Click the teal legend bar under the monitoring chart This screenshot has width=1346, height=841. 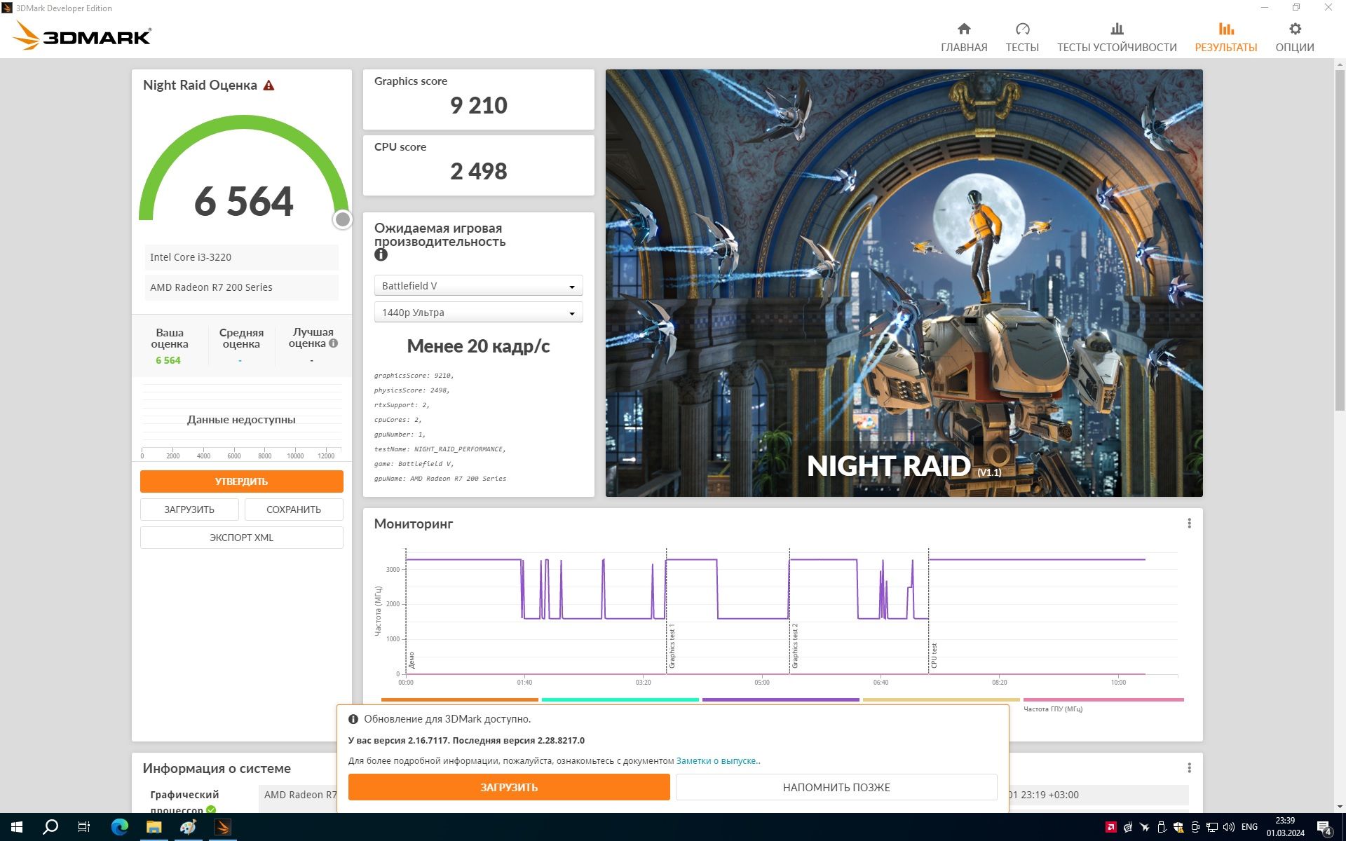pyautogui.click(x=620, y=699)
